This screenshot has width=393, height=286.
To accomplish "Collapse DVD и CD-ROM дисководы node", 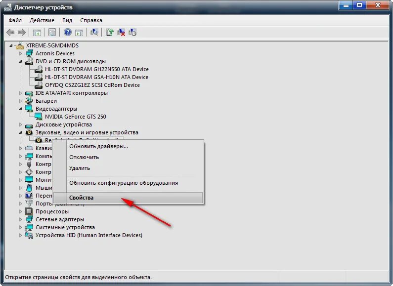I will coord(20,61).
